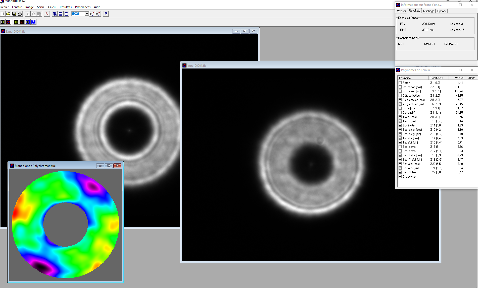Enable the Coma (cos) checkbox
This screenshot has width=478, height=288.
coord(400,108)
